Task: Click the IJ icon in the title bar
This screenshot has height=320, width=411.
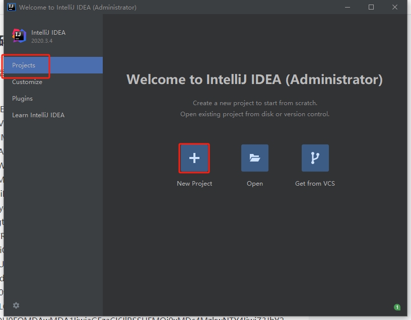Action: pyautogui.click(x=11, y=7)
